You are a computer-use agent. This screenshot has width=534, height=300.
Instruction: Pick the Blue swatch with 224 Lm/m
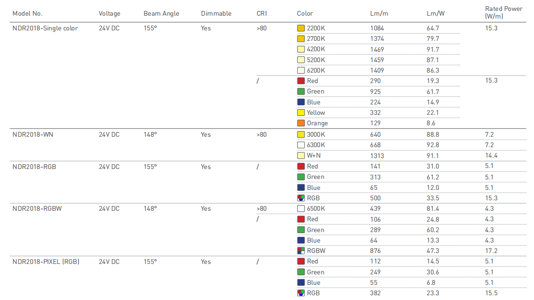pos(301,102)
